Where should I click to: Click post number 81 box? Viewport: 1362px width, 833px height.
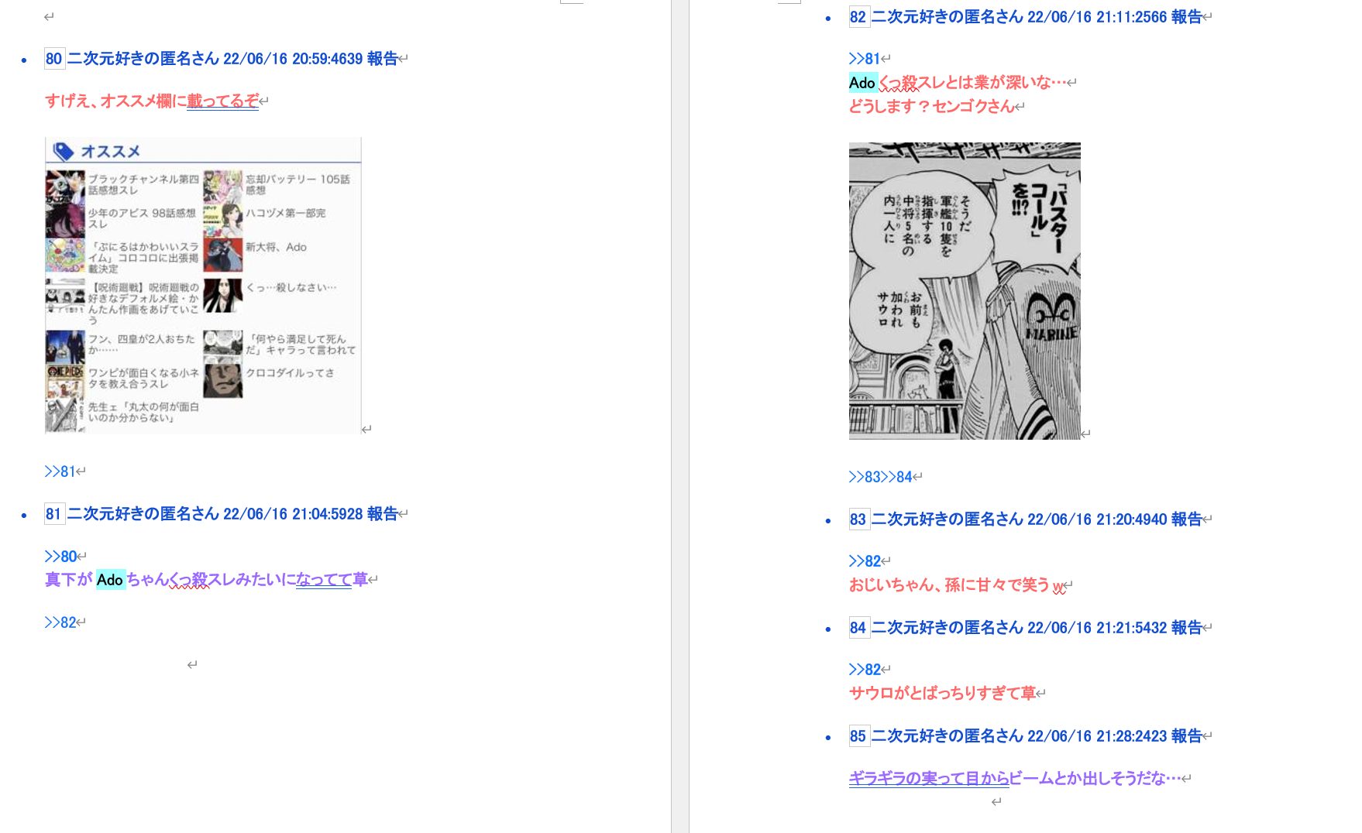pos(54,514)
